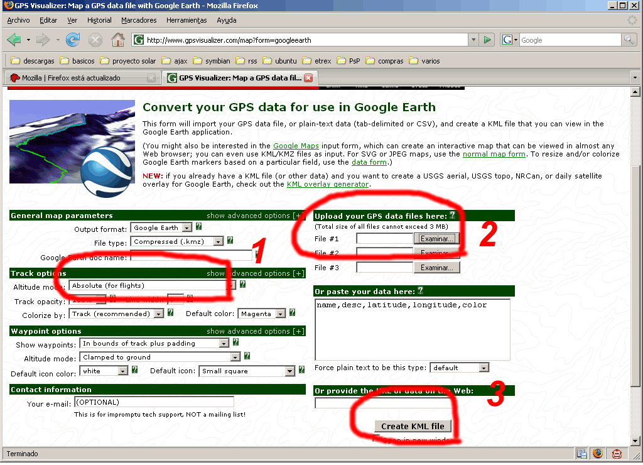Viewport: 643px width, 465px height.
Task: Click the Firefox icon in status bar
Action: tap(598, 454)
